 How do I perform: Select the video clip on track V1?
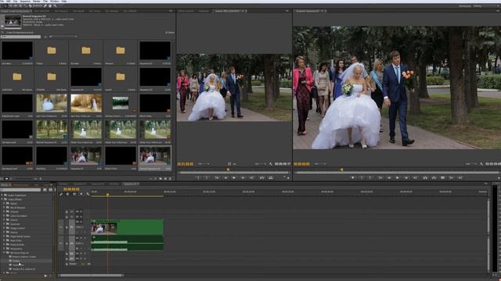point(127,227)
